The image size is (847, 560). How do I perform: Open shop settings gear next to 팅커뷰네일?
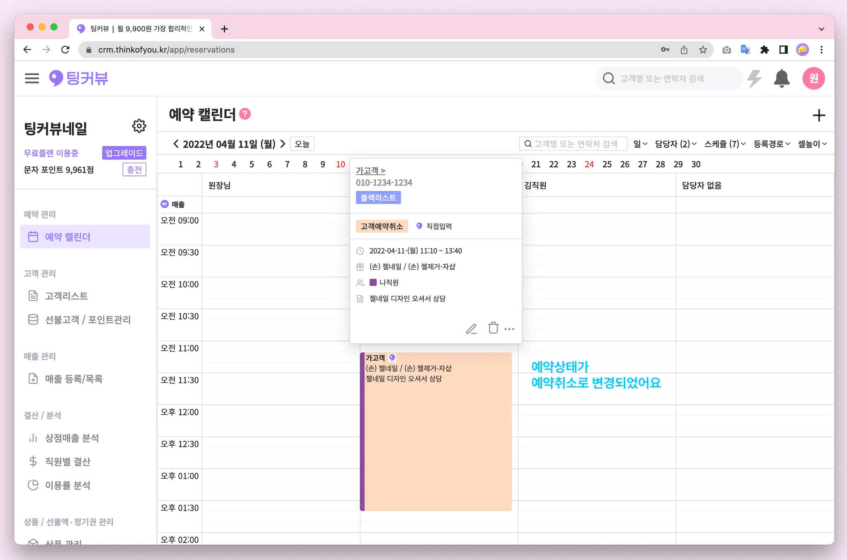[x=139, y=126]
